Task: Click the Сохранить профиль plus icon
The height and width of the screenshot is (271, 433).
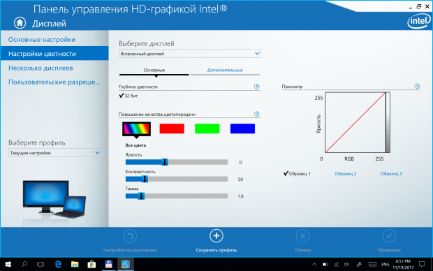Action: (x=216, y=236)
